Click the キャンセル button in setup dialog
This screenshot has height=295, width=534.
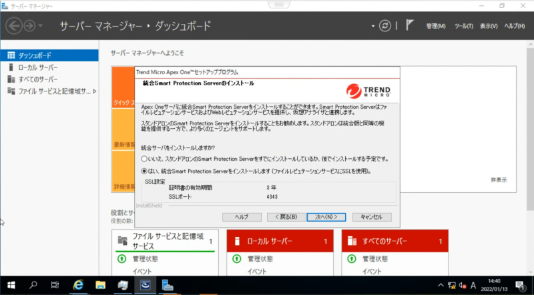[x=372, y=217]
